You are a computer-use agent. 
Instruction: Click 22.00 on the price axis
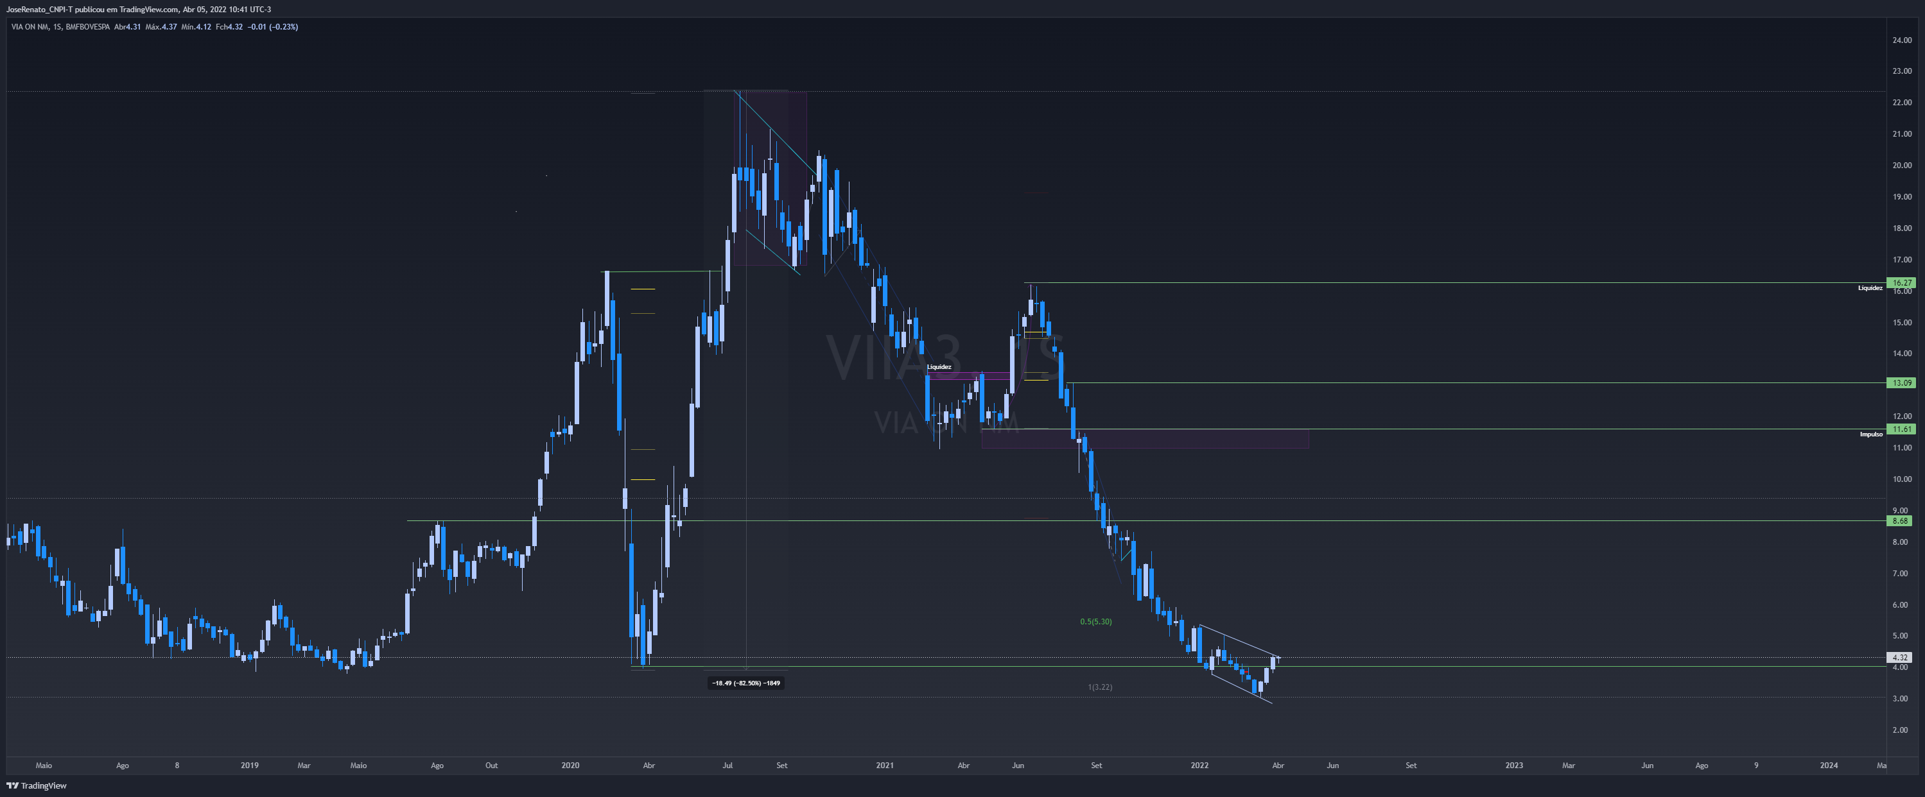[1902, 103]
